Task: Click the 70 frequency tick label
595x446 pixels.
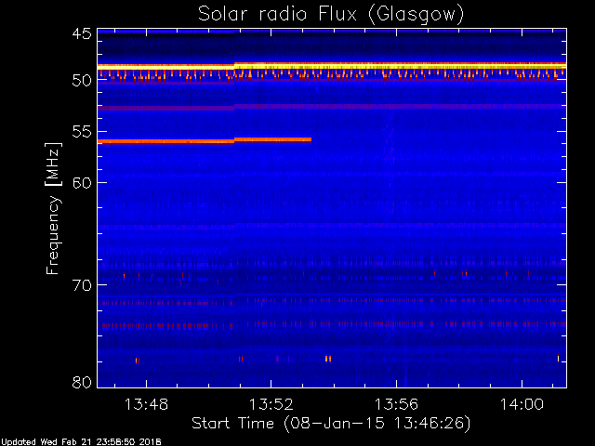Action: tap(82, 285)
